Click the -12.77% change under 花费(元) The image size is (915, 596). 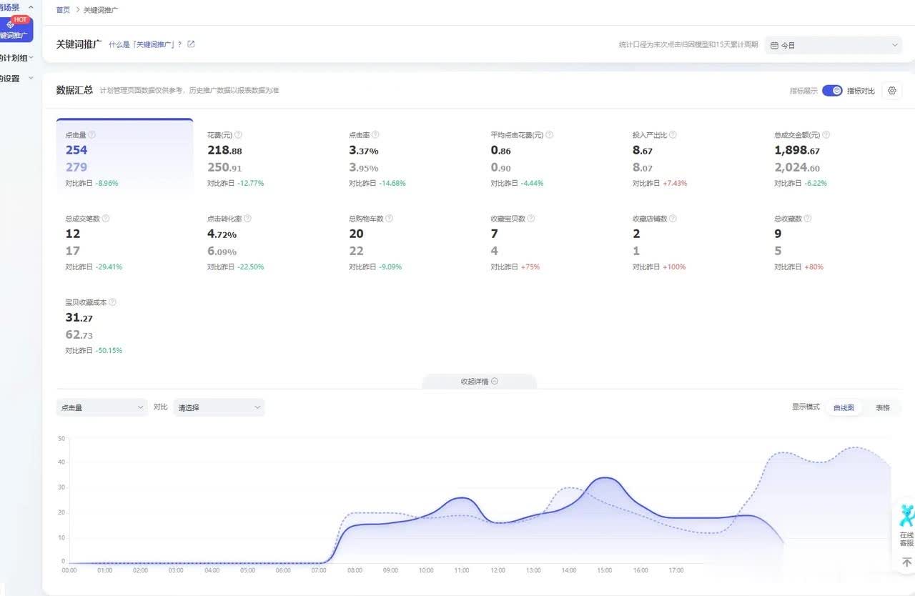[x=250, y=183]
